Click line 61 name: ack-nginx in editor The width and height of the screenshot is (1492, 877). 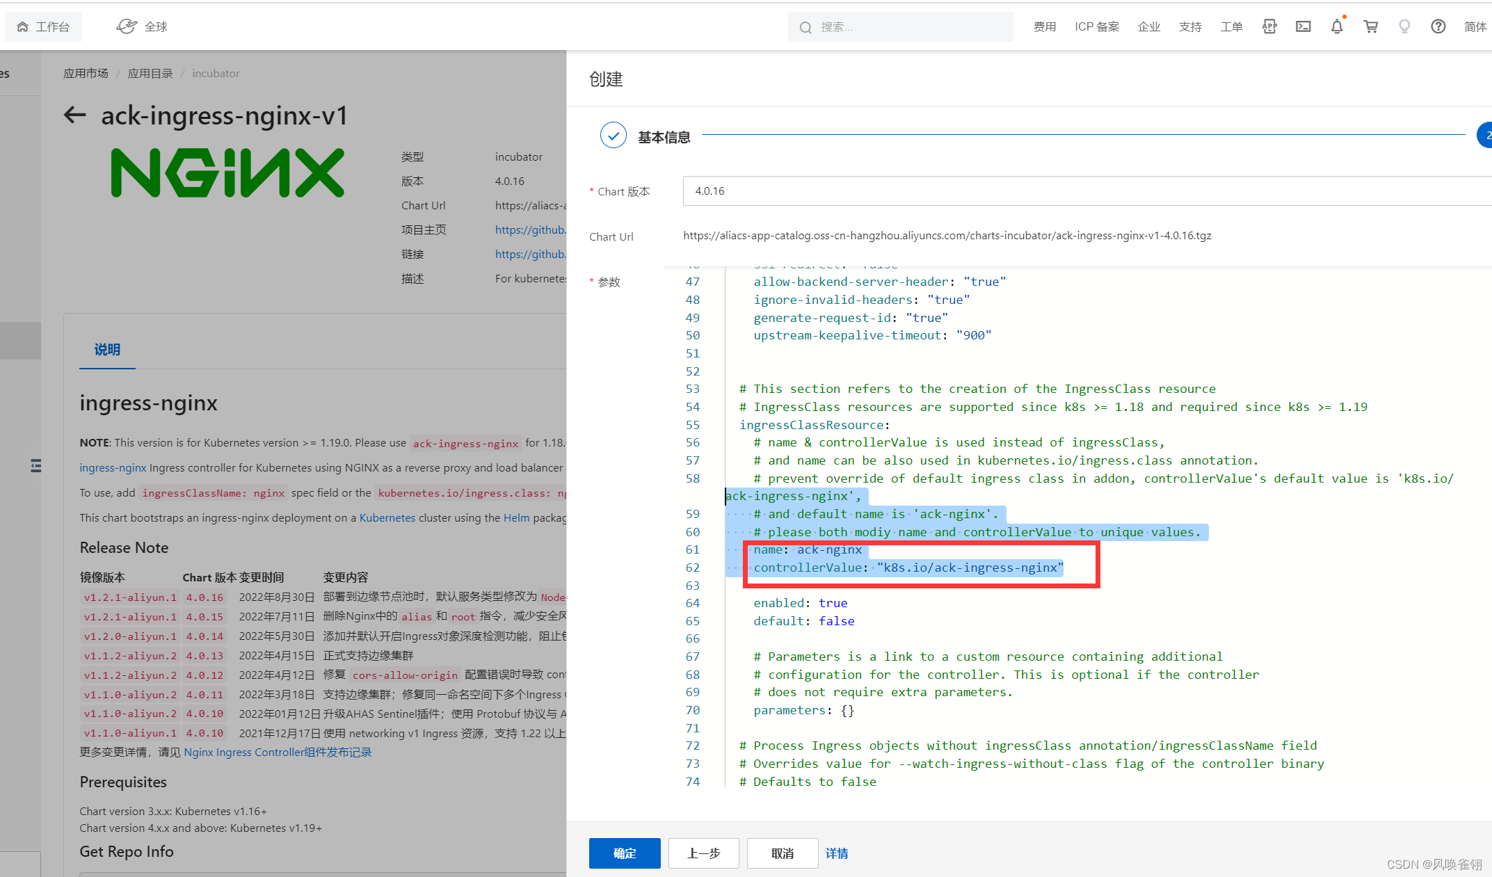click(808, 549)
